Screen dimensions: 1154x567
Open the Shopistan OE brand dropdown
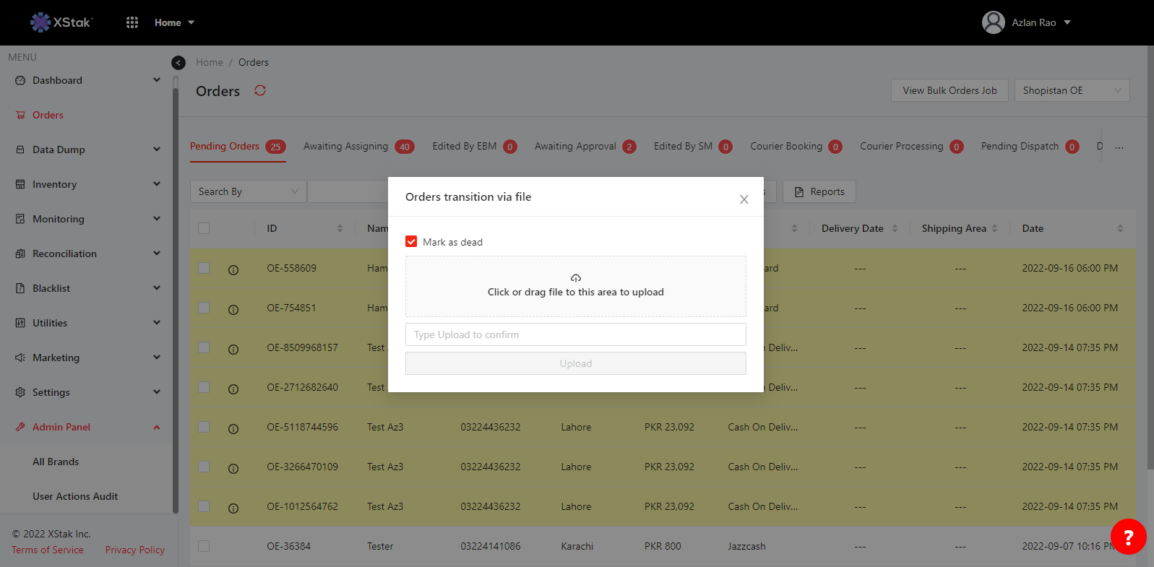(x=1072, y=90)
